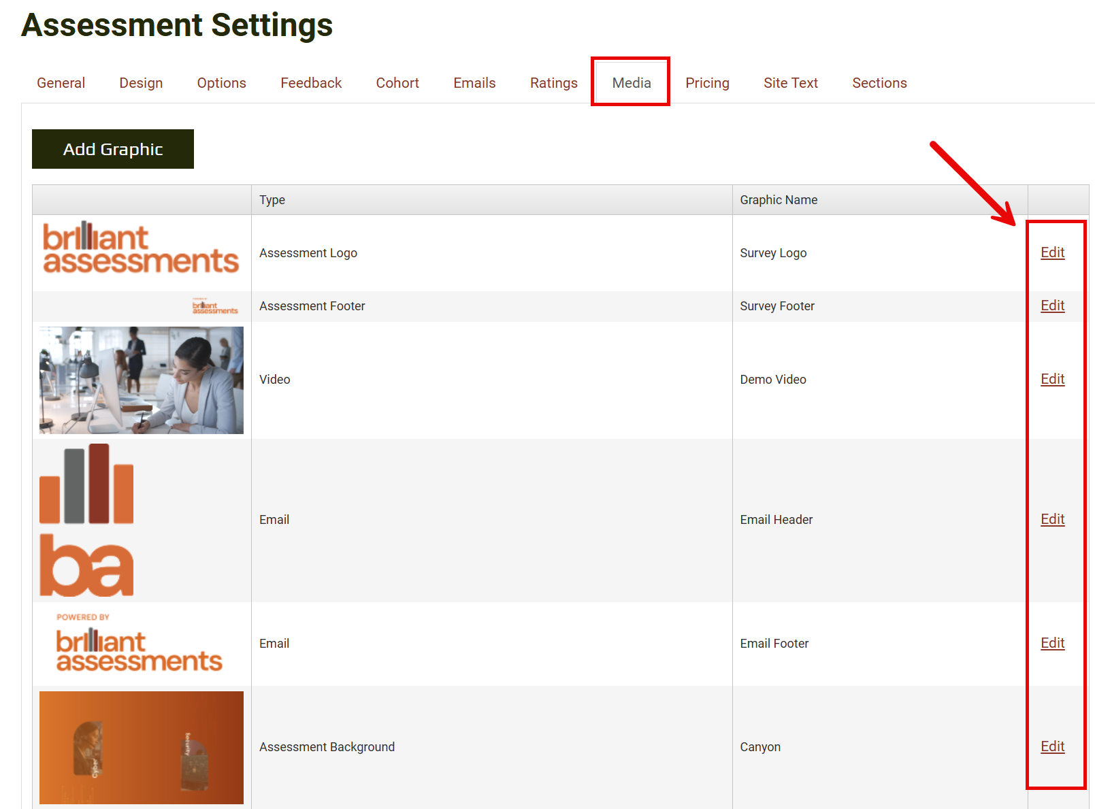1095x809 pixels.
Task: Edit the Canyon background graphic
Action: click(1052, 746)
